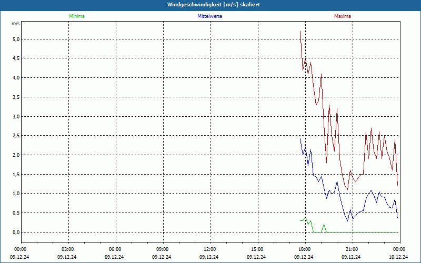Screen dimensions: 421x263
Task: Click the 10.12.24 date label
Action: pos(398,257)
